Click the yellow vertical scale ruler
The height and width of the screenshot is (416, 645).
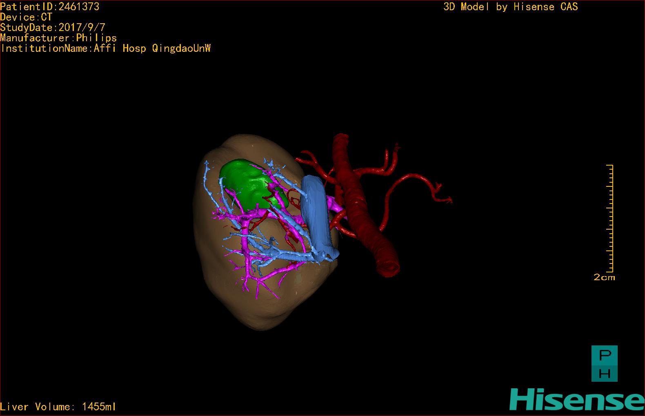click(x=611, y=218)
